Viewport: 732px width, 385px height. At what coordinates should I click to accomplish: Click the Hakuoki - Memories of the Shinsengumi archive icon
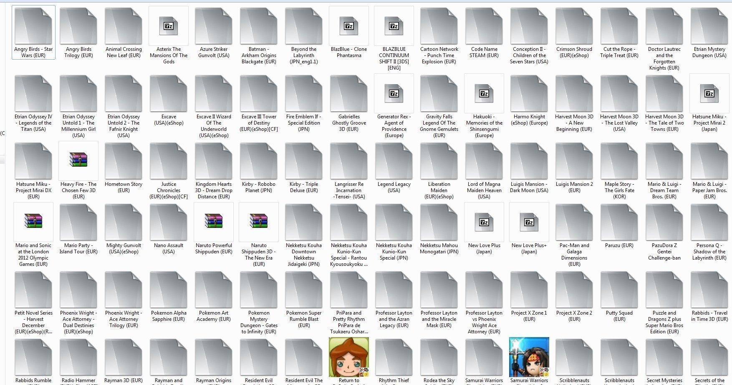coord(484,93)
